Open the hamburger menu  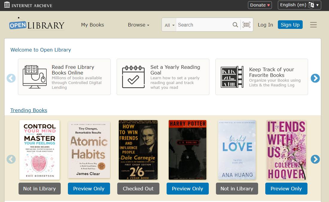pyautogui.click(x=313, y=25)
